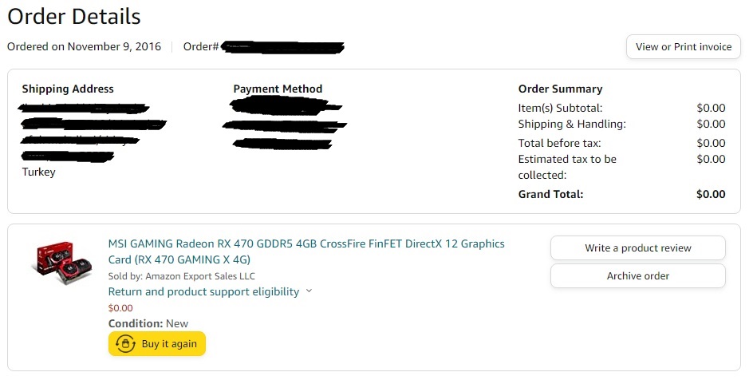The image size is (753, 380).
Task: Select the Shipping Address heading
Action: [x=68, y=89]
